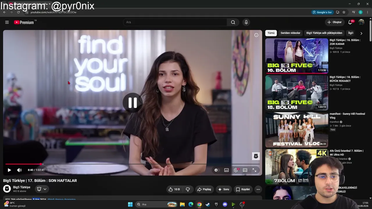Mute the video volume speaker
Screen dimensions: 372x209
(19, 170)
